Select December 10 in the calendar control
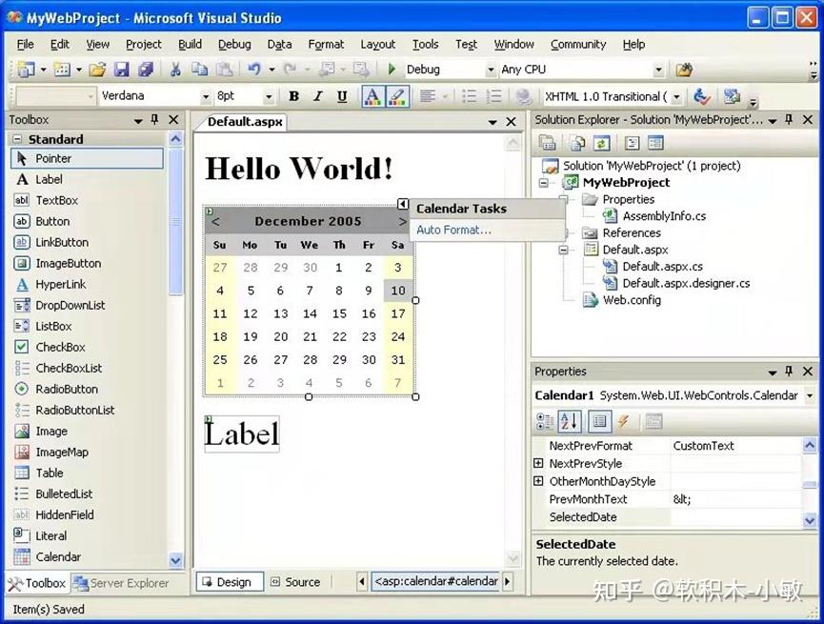 [398, 290]
